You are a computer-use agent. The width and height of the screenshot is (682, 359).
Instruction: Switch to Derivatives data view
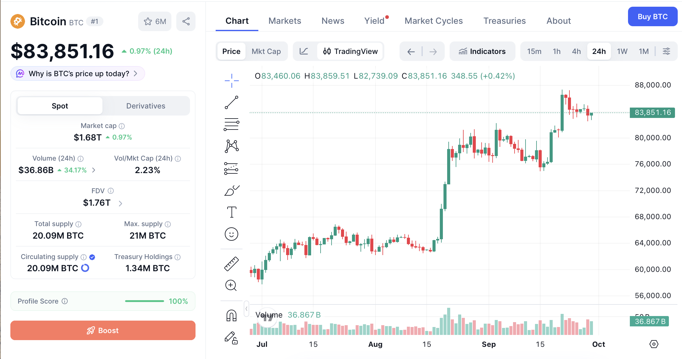coord(146,106)
